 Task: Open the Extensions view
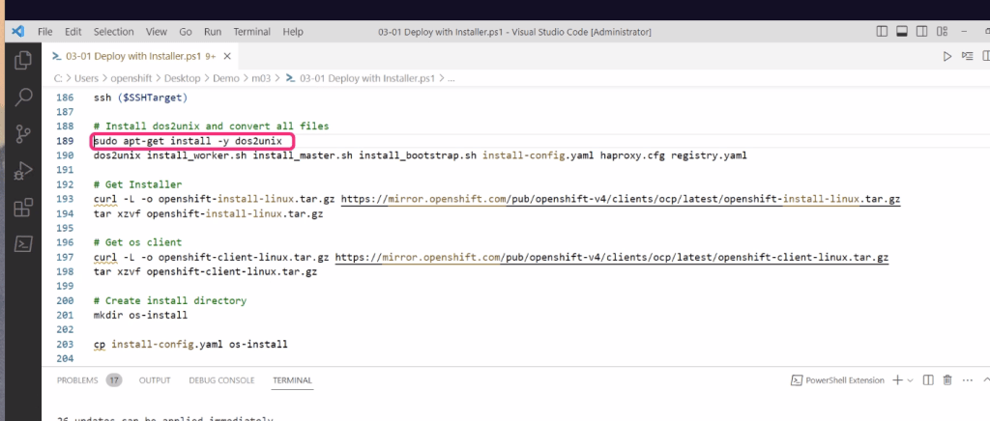(x=23, y=208)
